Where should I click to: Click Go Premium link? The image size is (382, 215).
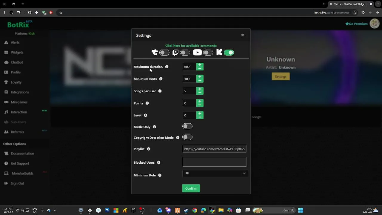tap(356, 24)
